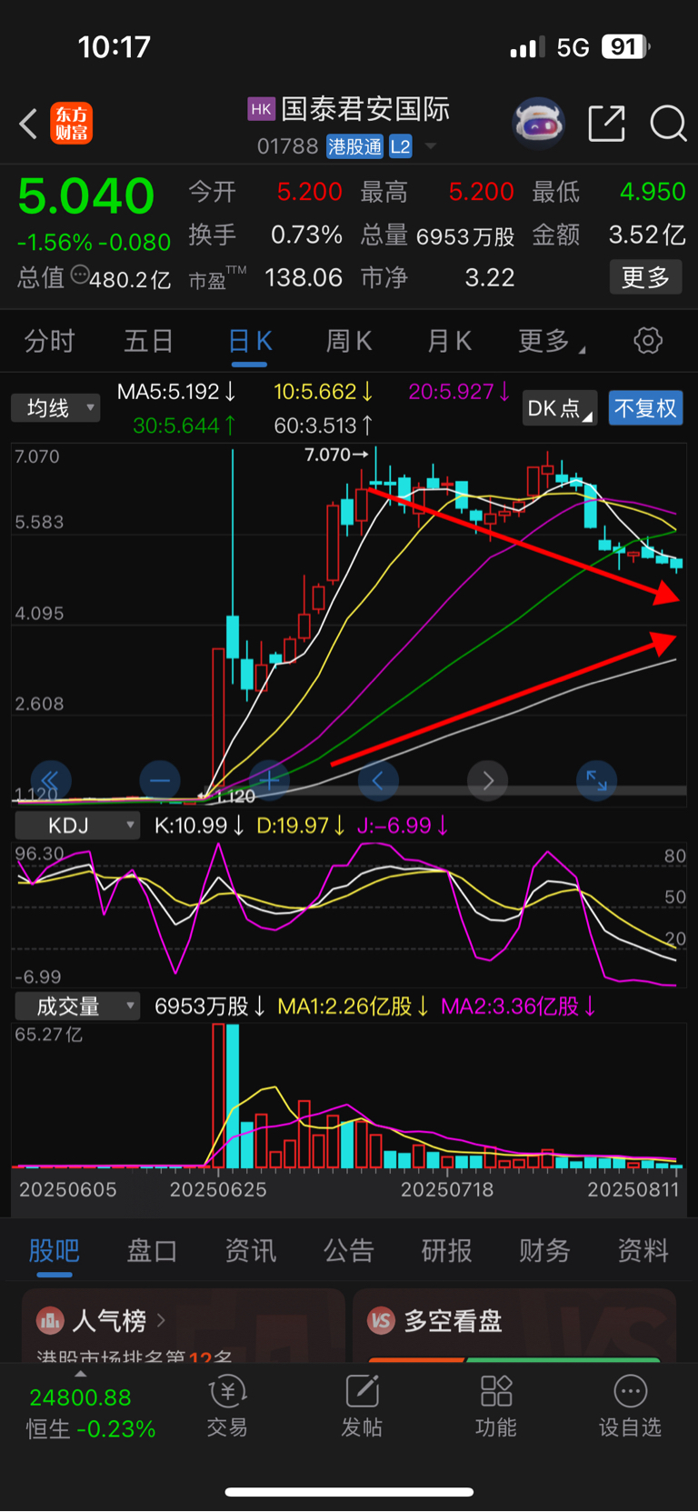Switch to 五日 tab
Screen dimensions: 698x1512
148,342
